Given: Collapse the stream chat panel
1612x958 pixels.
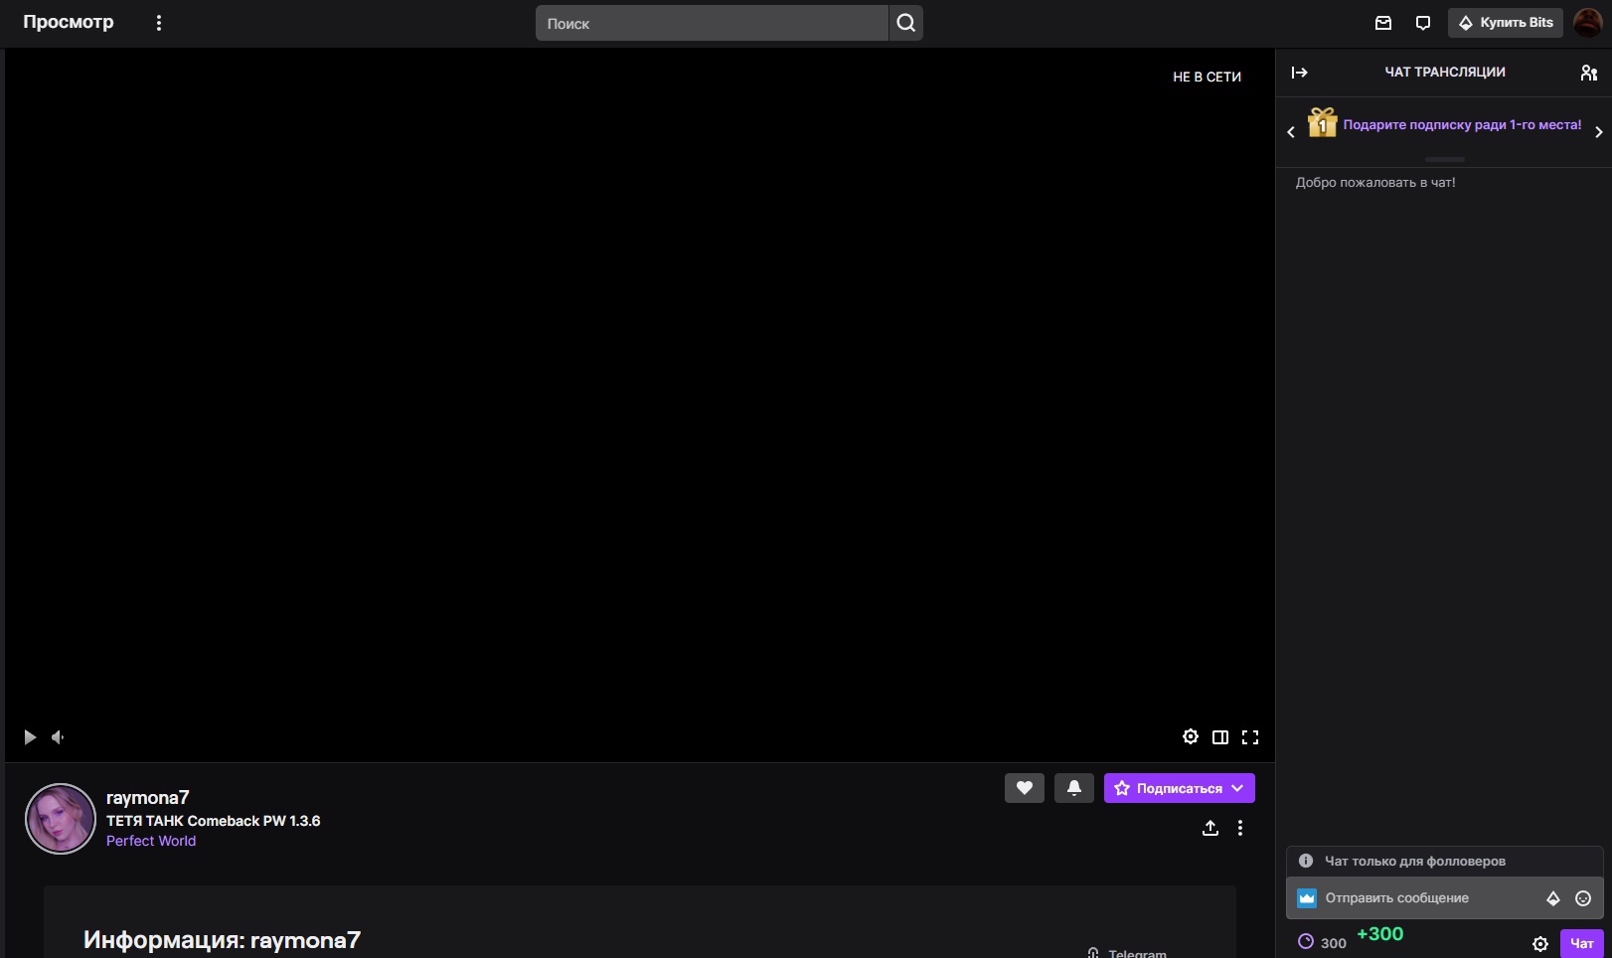Looking at the screenshot, I should point(1299,73).
